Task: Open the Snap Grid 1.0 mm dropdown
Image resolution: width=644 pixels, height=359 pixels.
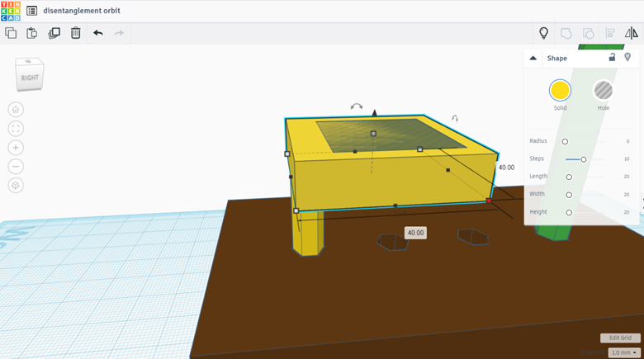Action: point(624,352)
